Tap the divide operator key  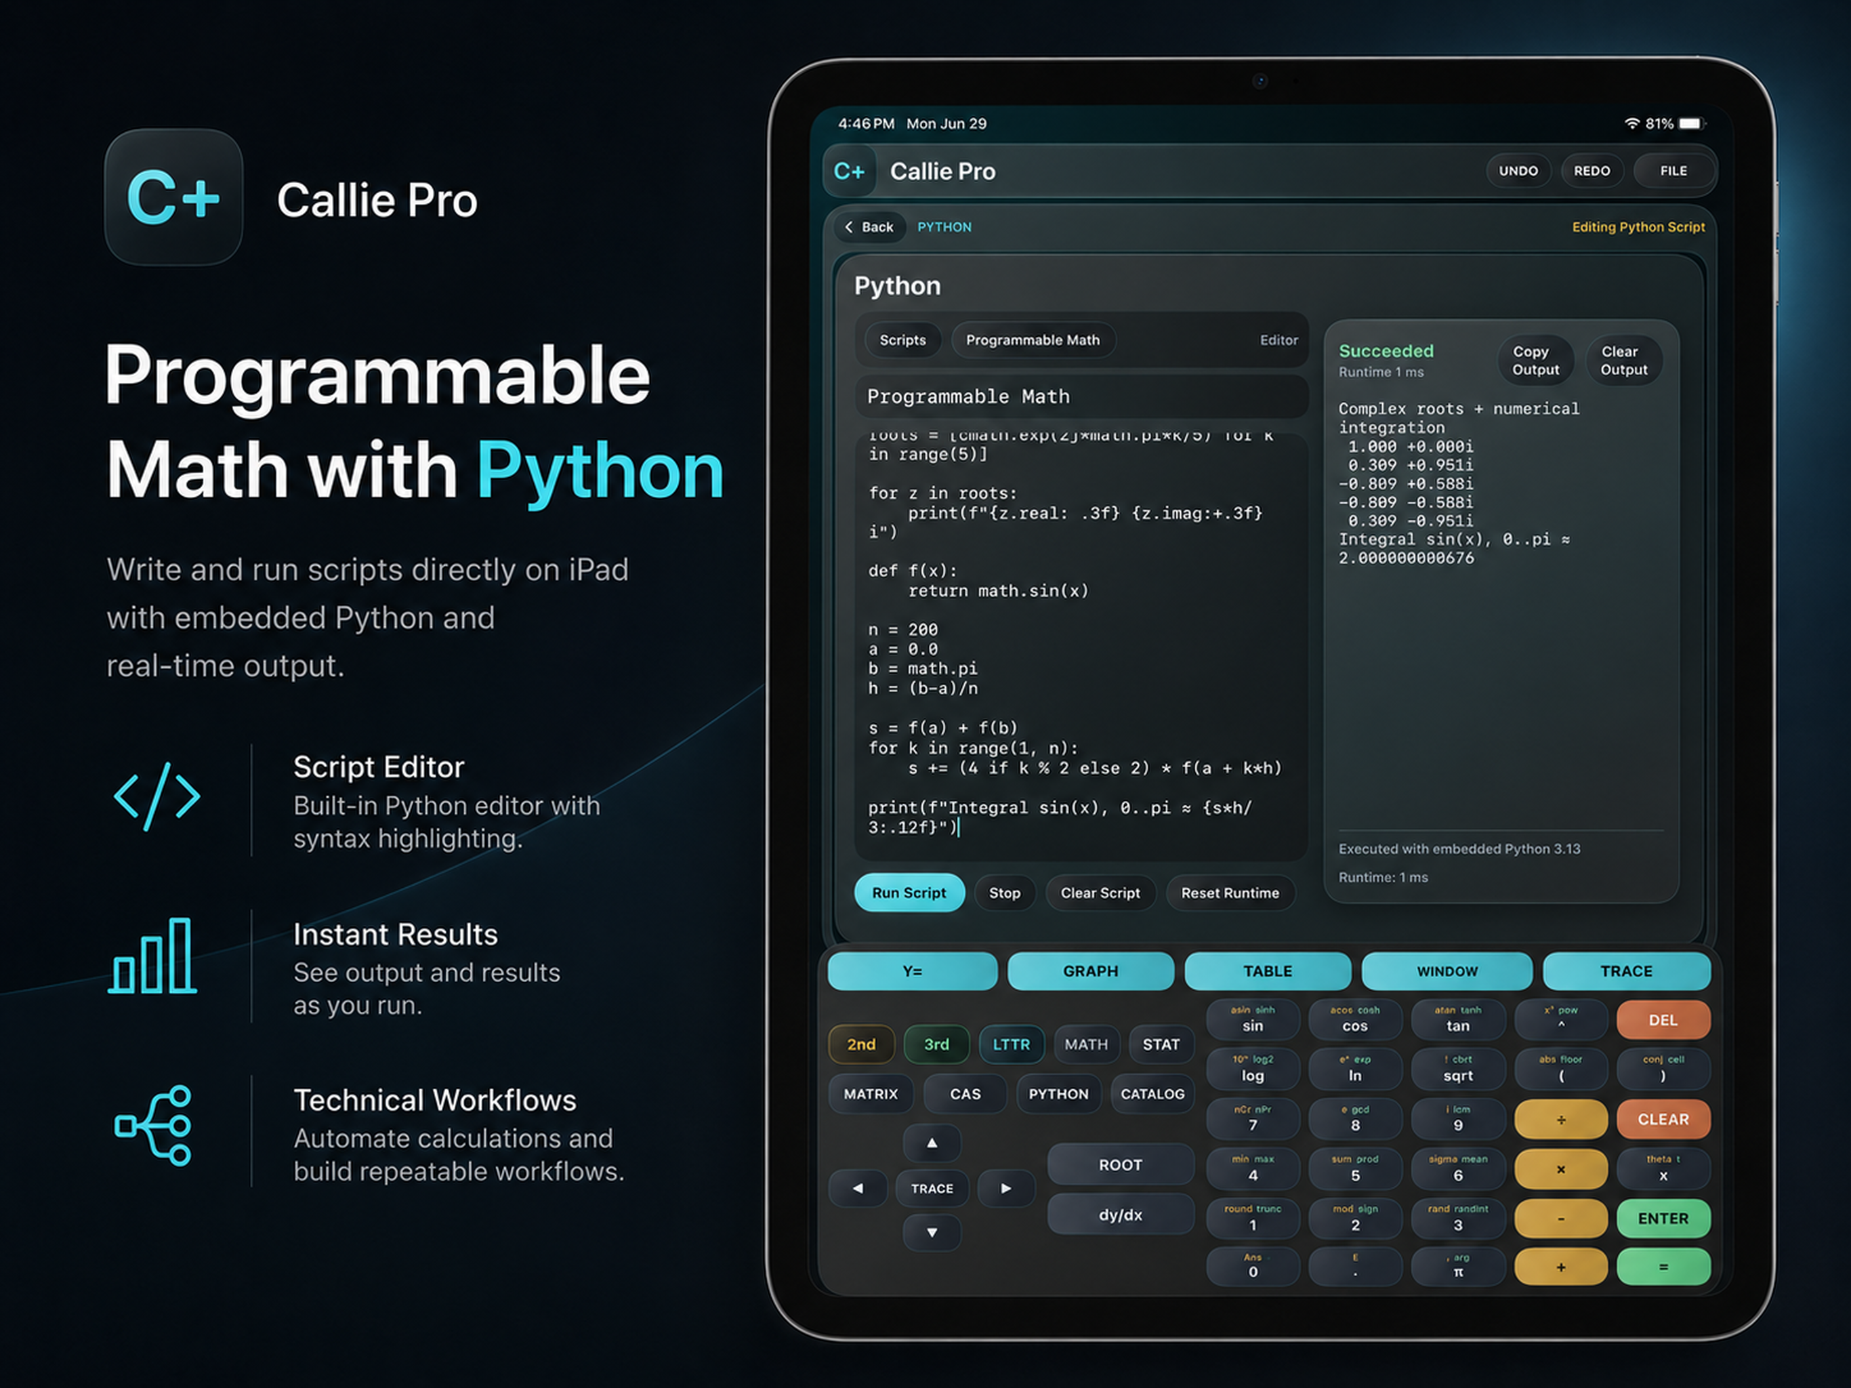coord(1560,1119)
